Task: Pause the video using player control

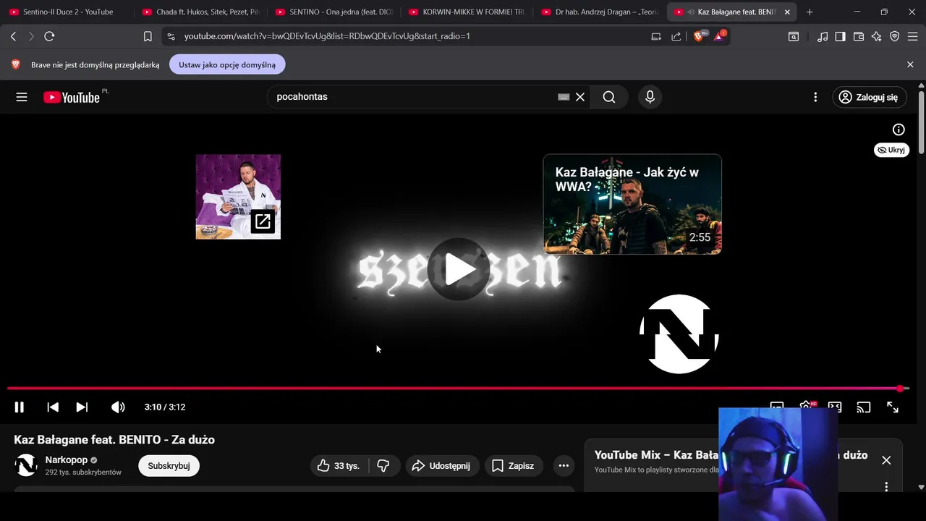Action: point(20,407)
